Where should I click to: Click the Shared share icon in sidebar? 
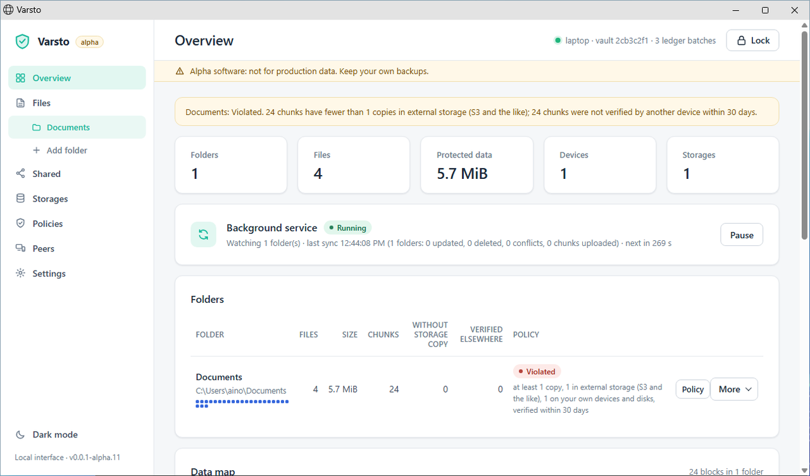(x=20, y=173)
